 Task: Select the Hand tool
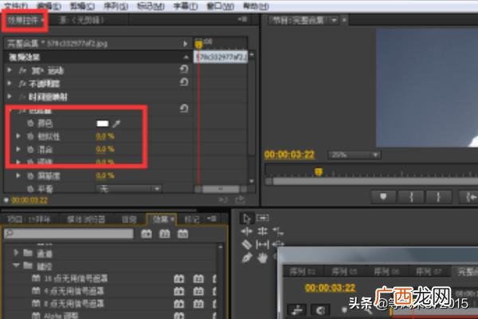tap(262, 258)
